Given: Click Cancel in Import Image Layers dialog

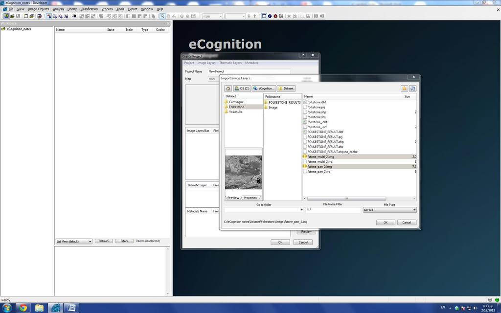Looking at the screenshot, I should point(407,223).
